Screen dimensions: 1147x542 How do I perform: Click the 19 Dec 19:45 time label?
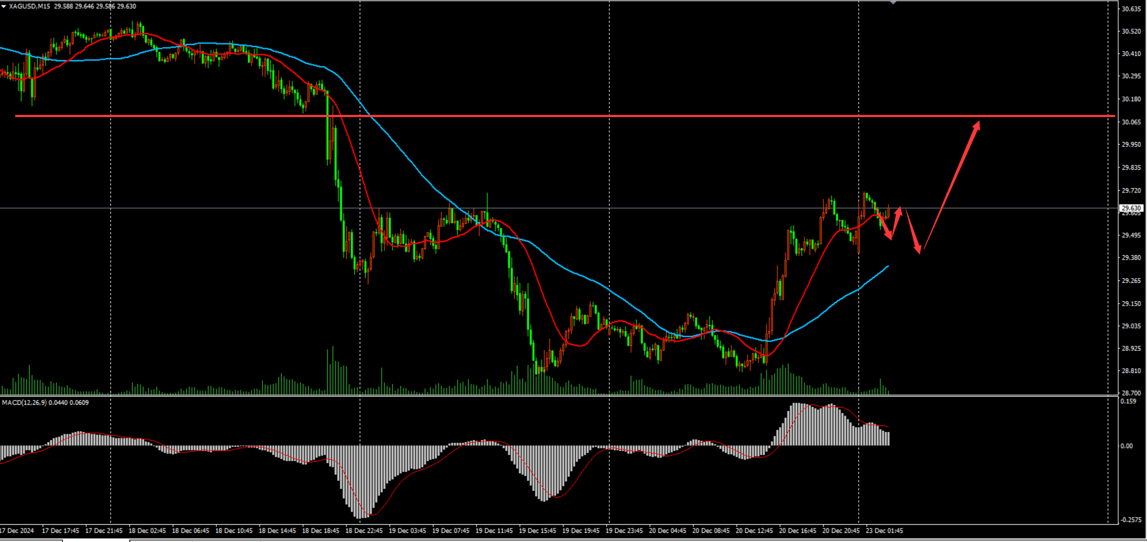tap(581, 531)
